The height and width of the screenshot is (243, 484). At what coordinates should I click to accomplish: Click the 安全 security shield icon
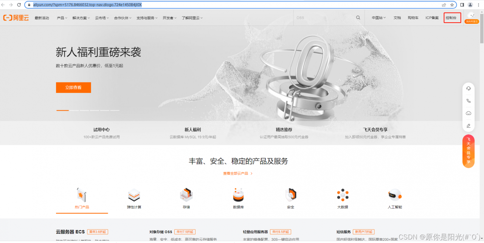click(290, 195)
